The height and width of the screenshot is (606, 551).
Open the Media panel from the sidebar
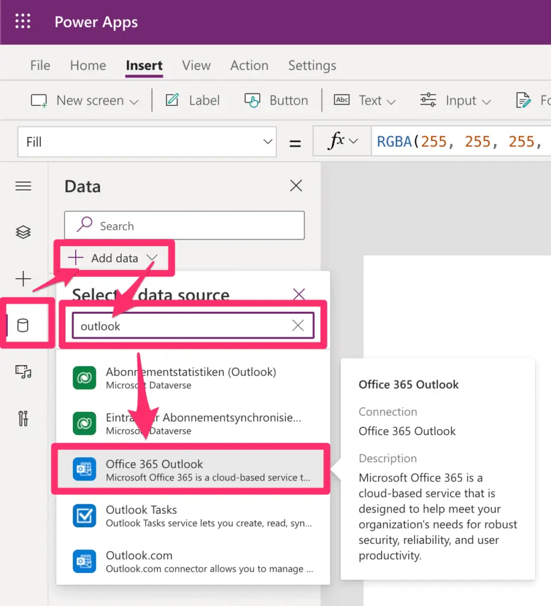(24, 372)
